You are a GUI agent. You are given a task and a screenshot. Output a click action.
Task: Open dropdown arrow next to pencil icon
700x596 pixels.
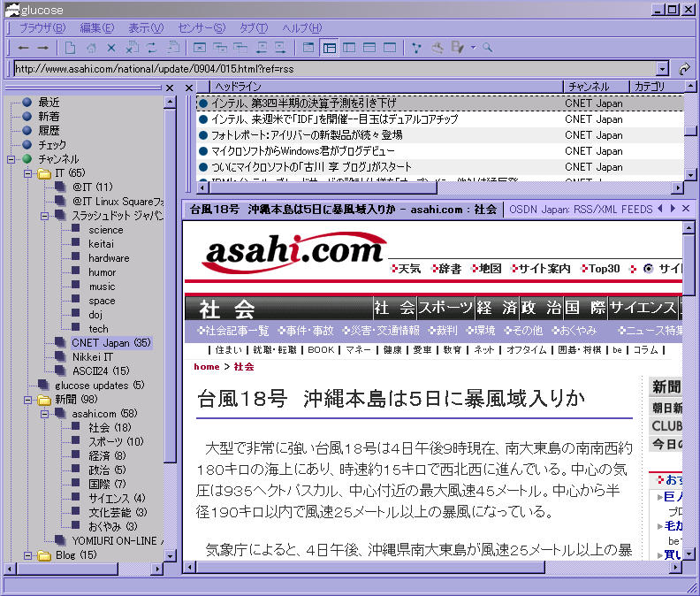click(x=473, y=48)
